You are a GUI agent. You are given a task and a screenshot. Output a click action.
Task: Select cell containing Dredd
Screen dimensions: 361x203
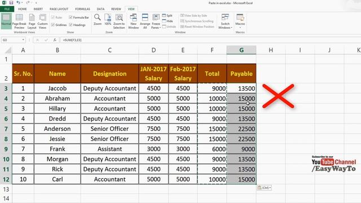click(x=58, y=119)
